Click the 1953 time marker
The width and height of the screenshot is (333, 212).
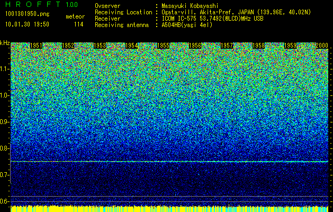click(100, 46)
